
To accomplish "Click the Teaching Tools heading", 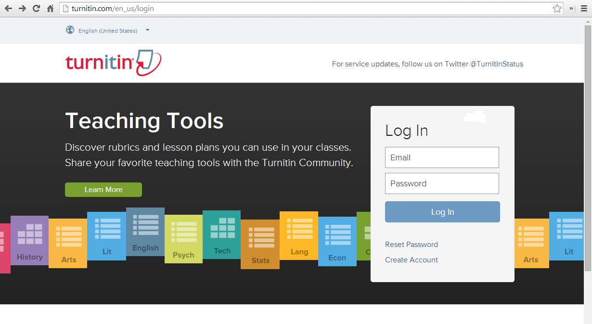I will 144,121.
